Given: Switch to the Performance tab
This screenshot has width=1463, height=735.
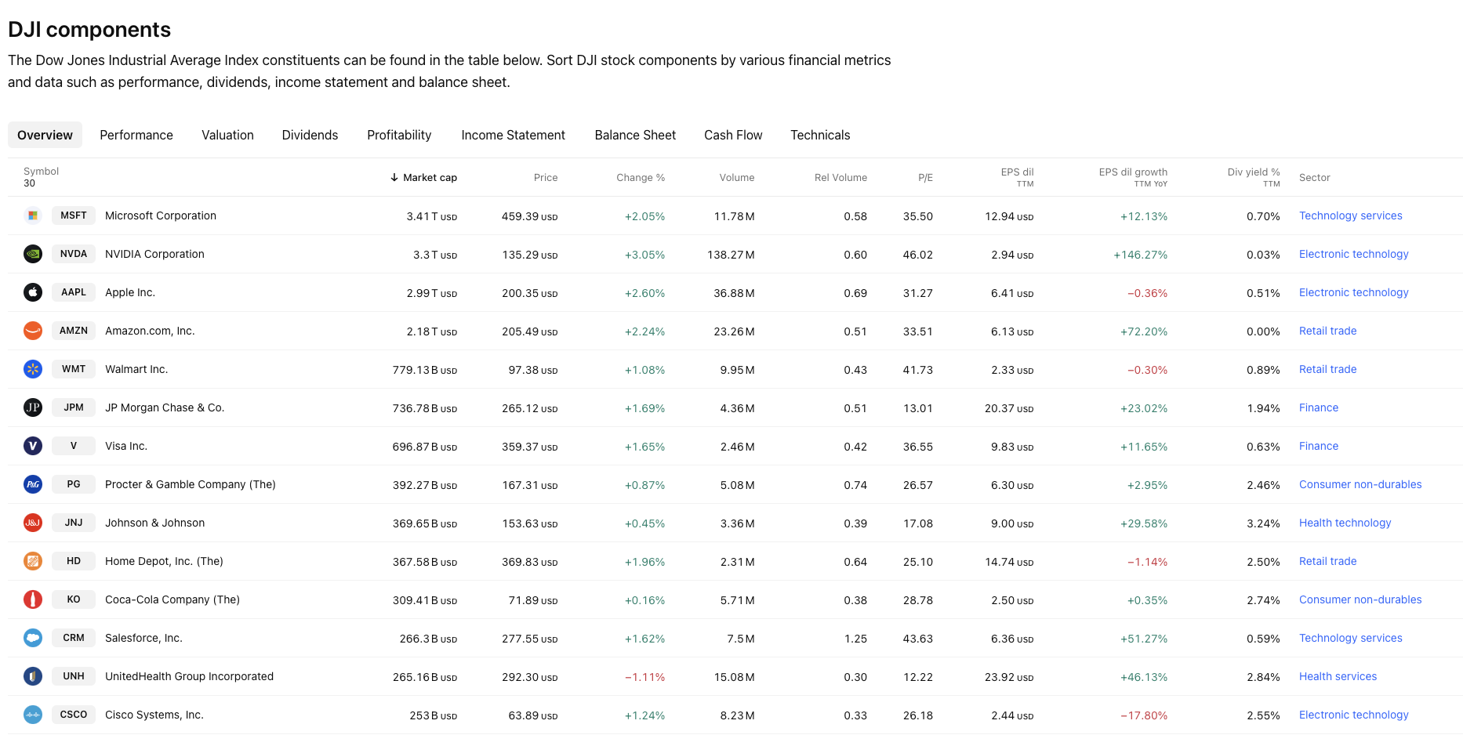Looking at the screenshot, I should point(136,135).
